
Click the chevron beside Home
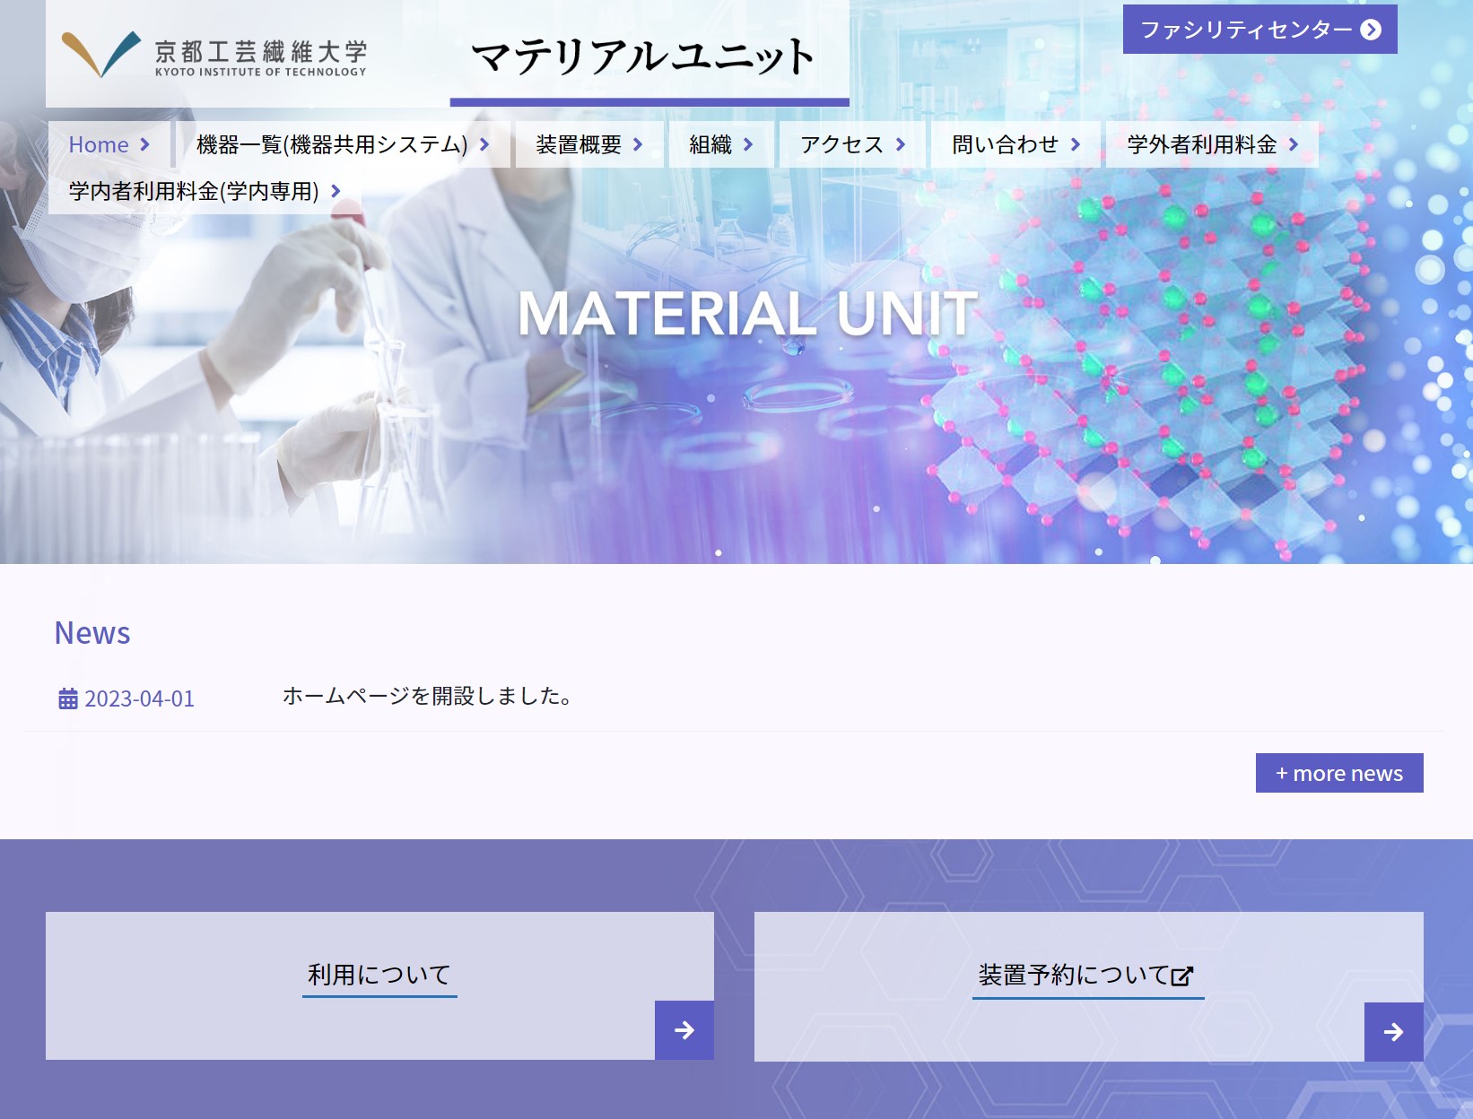coord(145,144)
